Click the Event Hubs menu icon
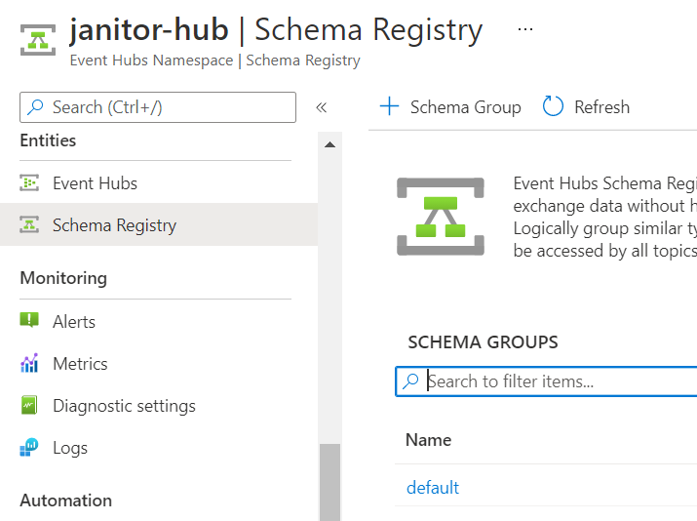 29,182
